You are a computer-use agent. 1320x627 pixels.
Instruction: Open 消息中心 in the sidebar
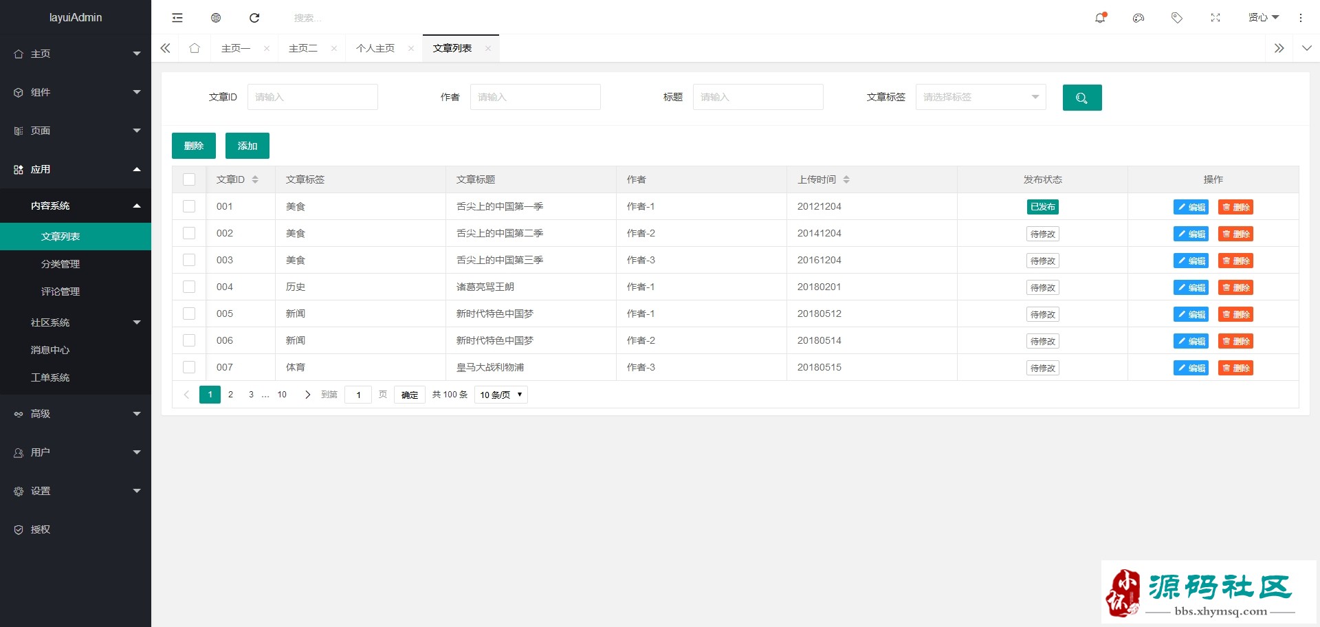76,350
